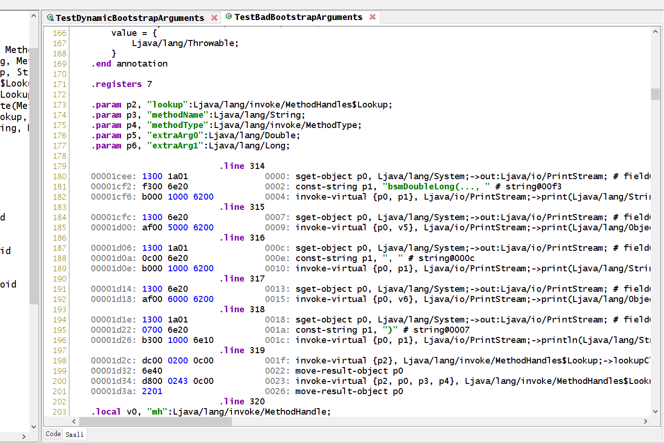
Task: Click line number 203 in the gutter
Action: (60, 412)
